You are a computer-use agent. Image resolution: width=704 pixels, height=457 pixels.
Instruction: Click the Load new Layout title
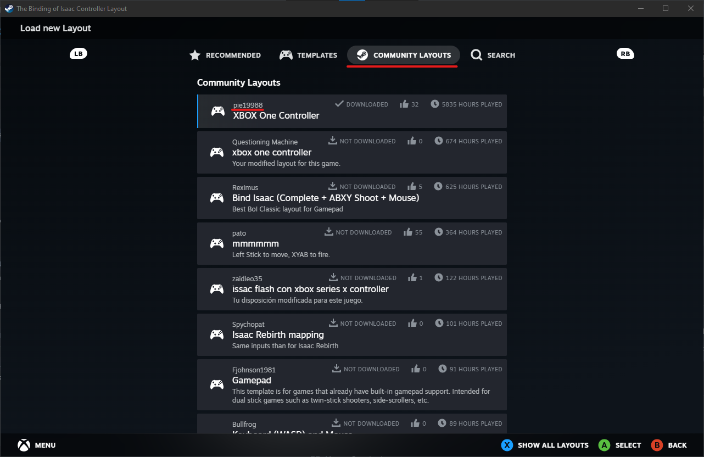(x=55, y=28)
